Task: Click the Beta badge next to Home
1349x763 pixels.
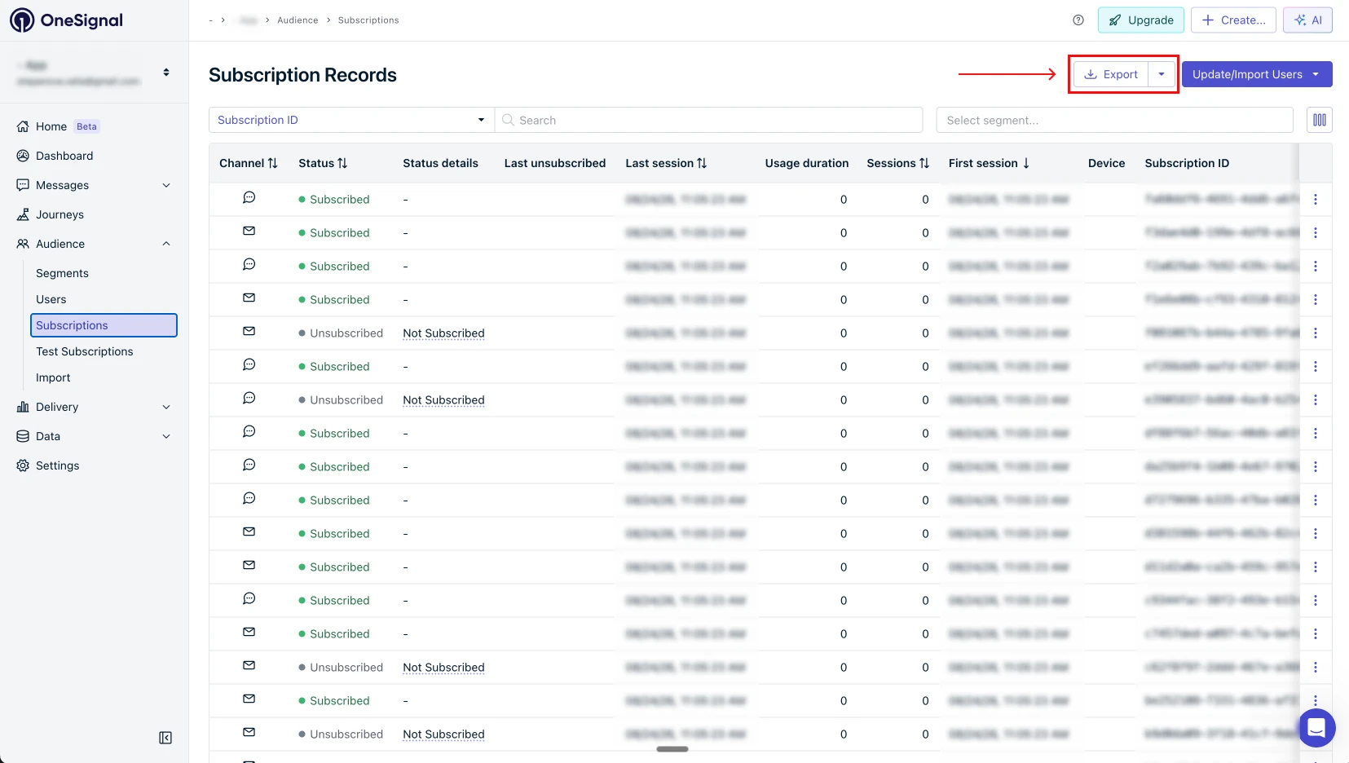Action: tap(86, 126)
